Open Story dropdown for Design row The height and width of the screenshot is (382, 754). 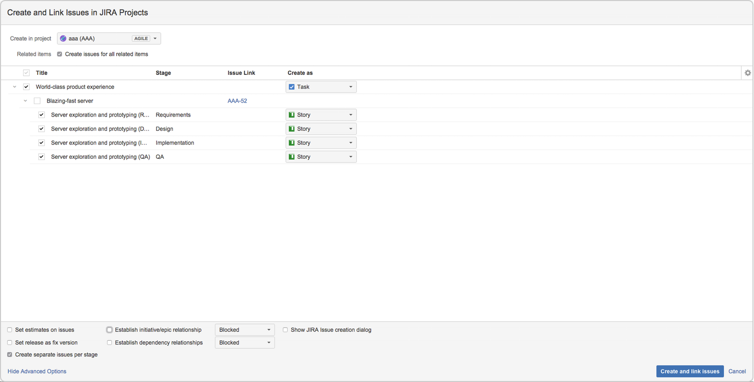point(321,129)
